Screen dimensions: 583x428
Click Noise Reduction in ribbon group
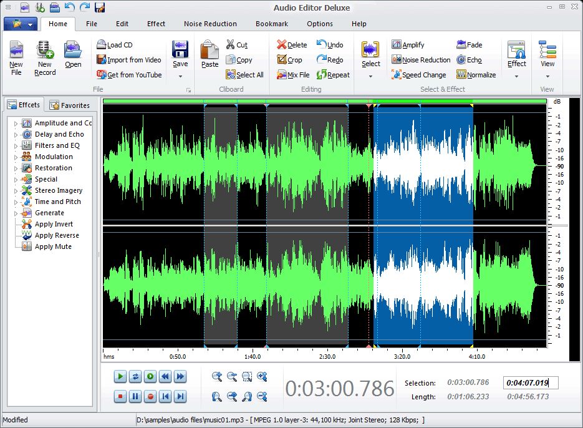(421, 60)
